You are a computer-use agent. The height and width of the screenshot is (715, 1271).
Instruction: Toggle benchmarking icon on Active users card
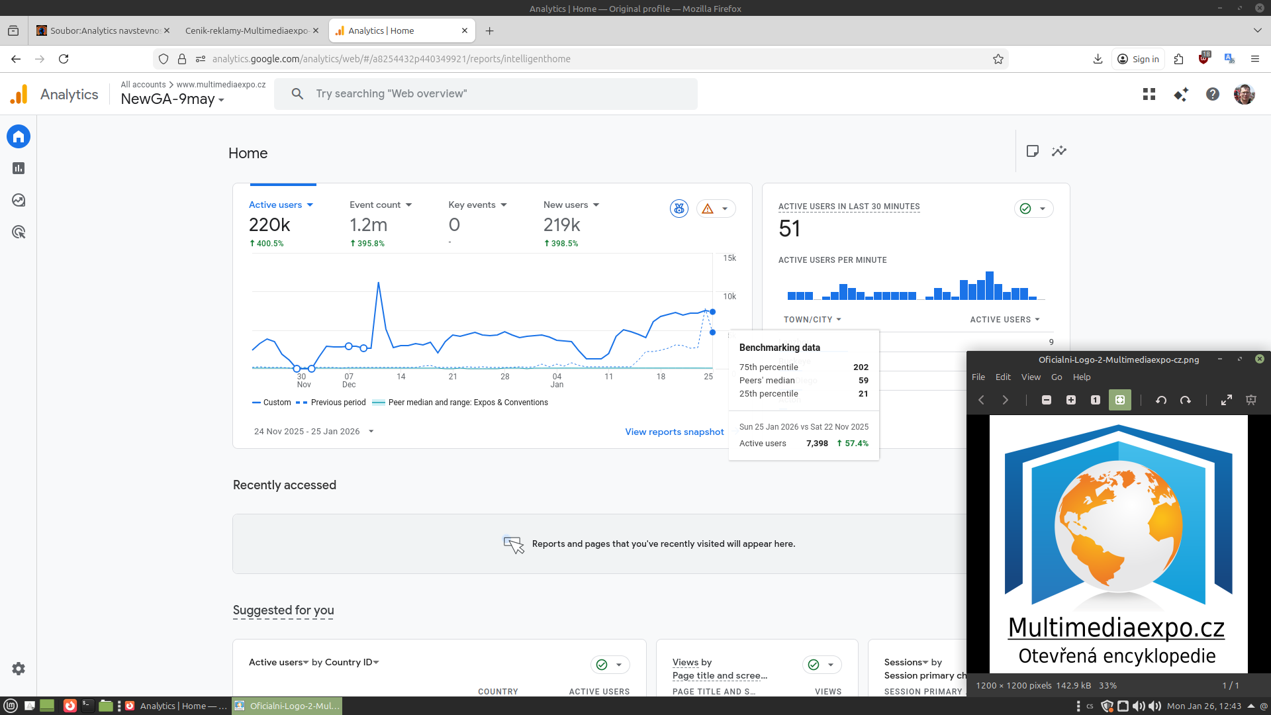pyautogui.click(x=679, y=209)
